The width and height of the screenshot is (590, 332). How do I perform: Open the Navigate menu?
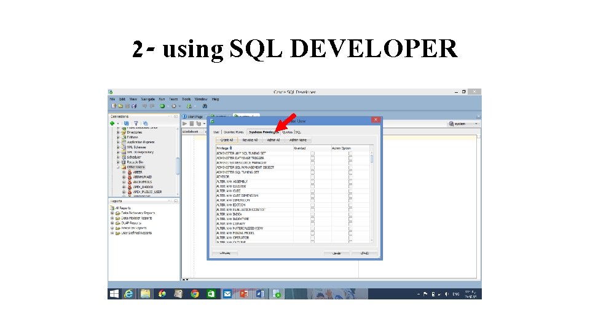pyautogui.click(x=148, y=99)
